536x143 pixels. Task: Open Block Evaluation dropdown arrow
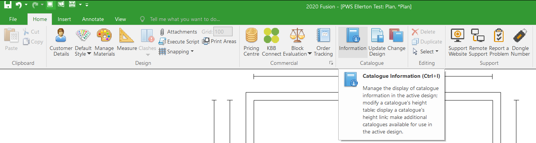coord(310,54)
